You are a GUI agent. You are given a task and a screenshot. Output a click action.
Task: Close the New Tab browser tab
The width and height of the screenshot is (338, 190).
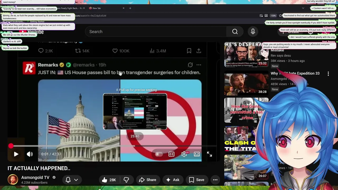(124, 8)
